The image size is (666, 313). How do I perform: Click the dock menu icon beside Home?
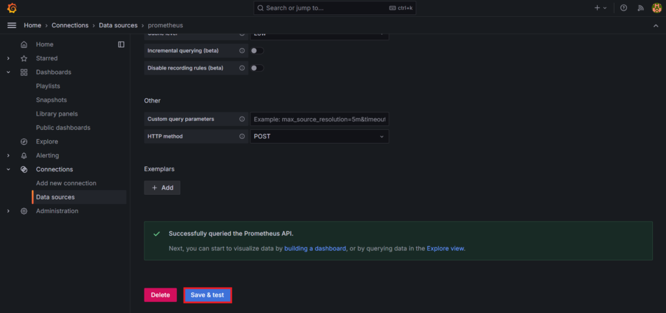point(121,44)
